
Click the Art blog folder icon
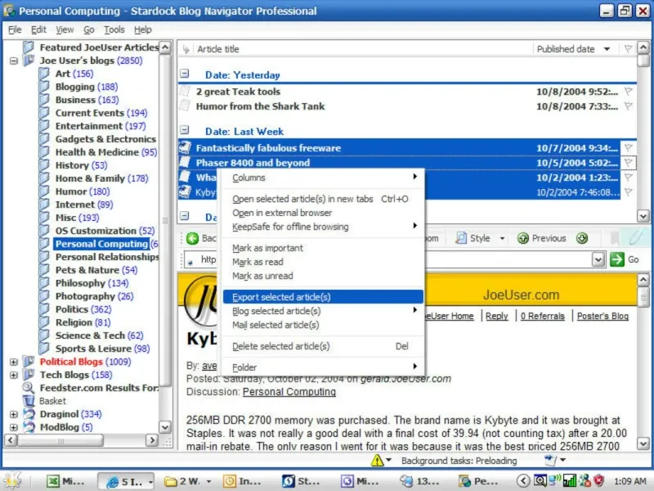tap(44, 74)
